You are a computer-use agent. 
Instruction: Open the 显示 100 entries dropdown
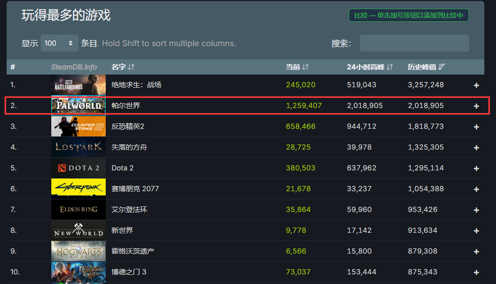click(59, 43)
